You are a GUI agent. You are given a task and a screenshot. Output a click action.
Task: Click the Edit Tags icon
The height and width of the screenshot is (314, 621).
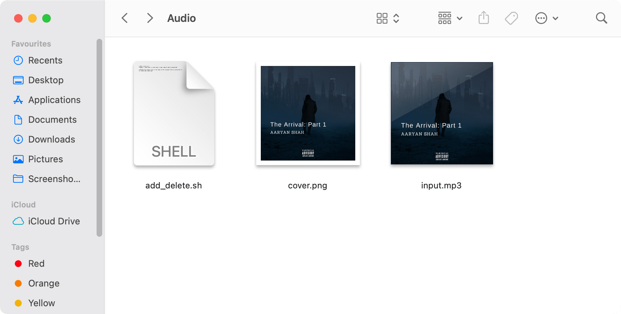(x=511, y=18)
